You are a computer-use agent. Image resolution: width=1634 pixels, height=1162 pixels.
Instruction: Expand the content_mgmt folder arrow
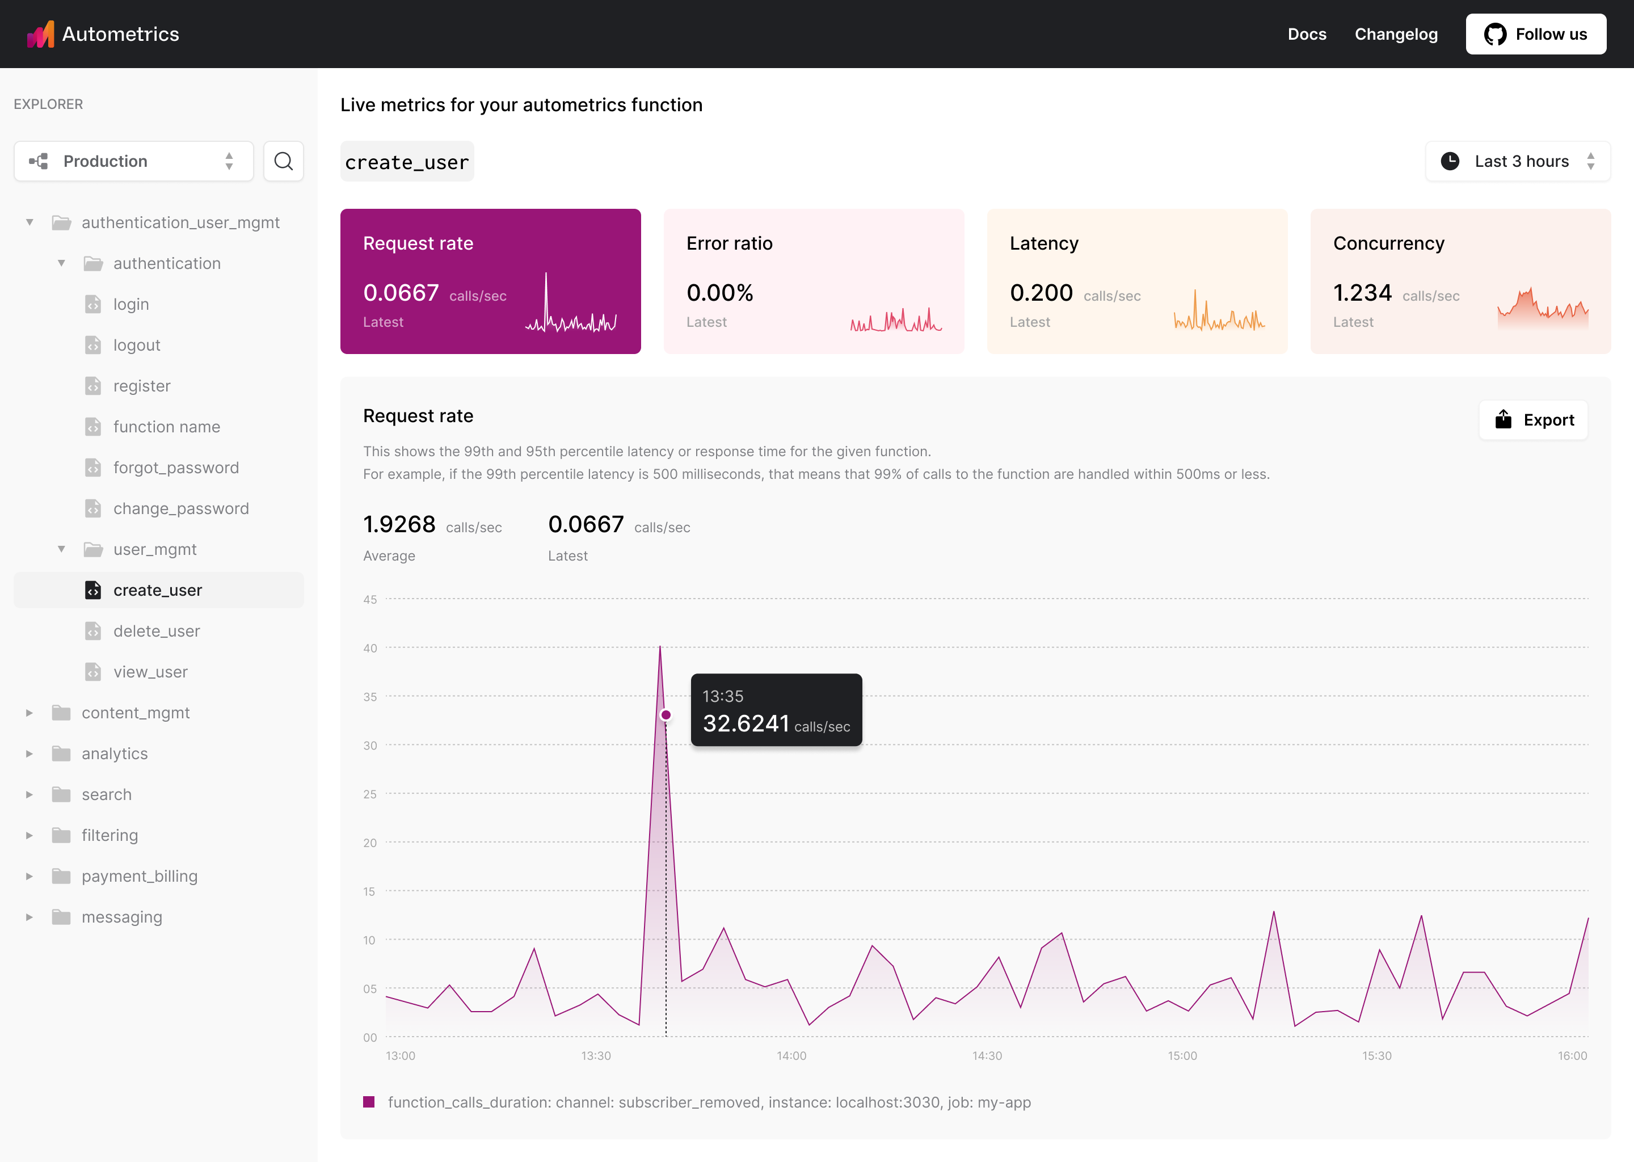click(x=30, y=713)
